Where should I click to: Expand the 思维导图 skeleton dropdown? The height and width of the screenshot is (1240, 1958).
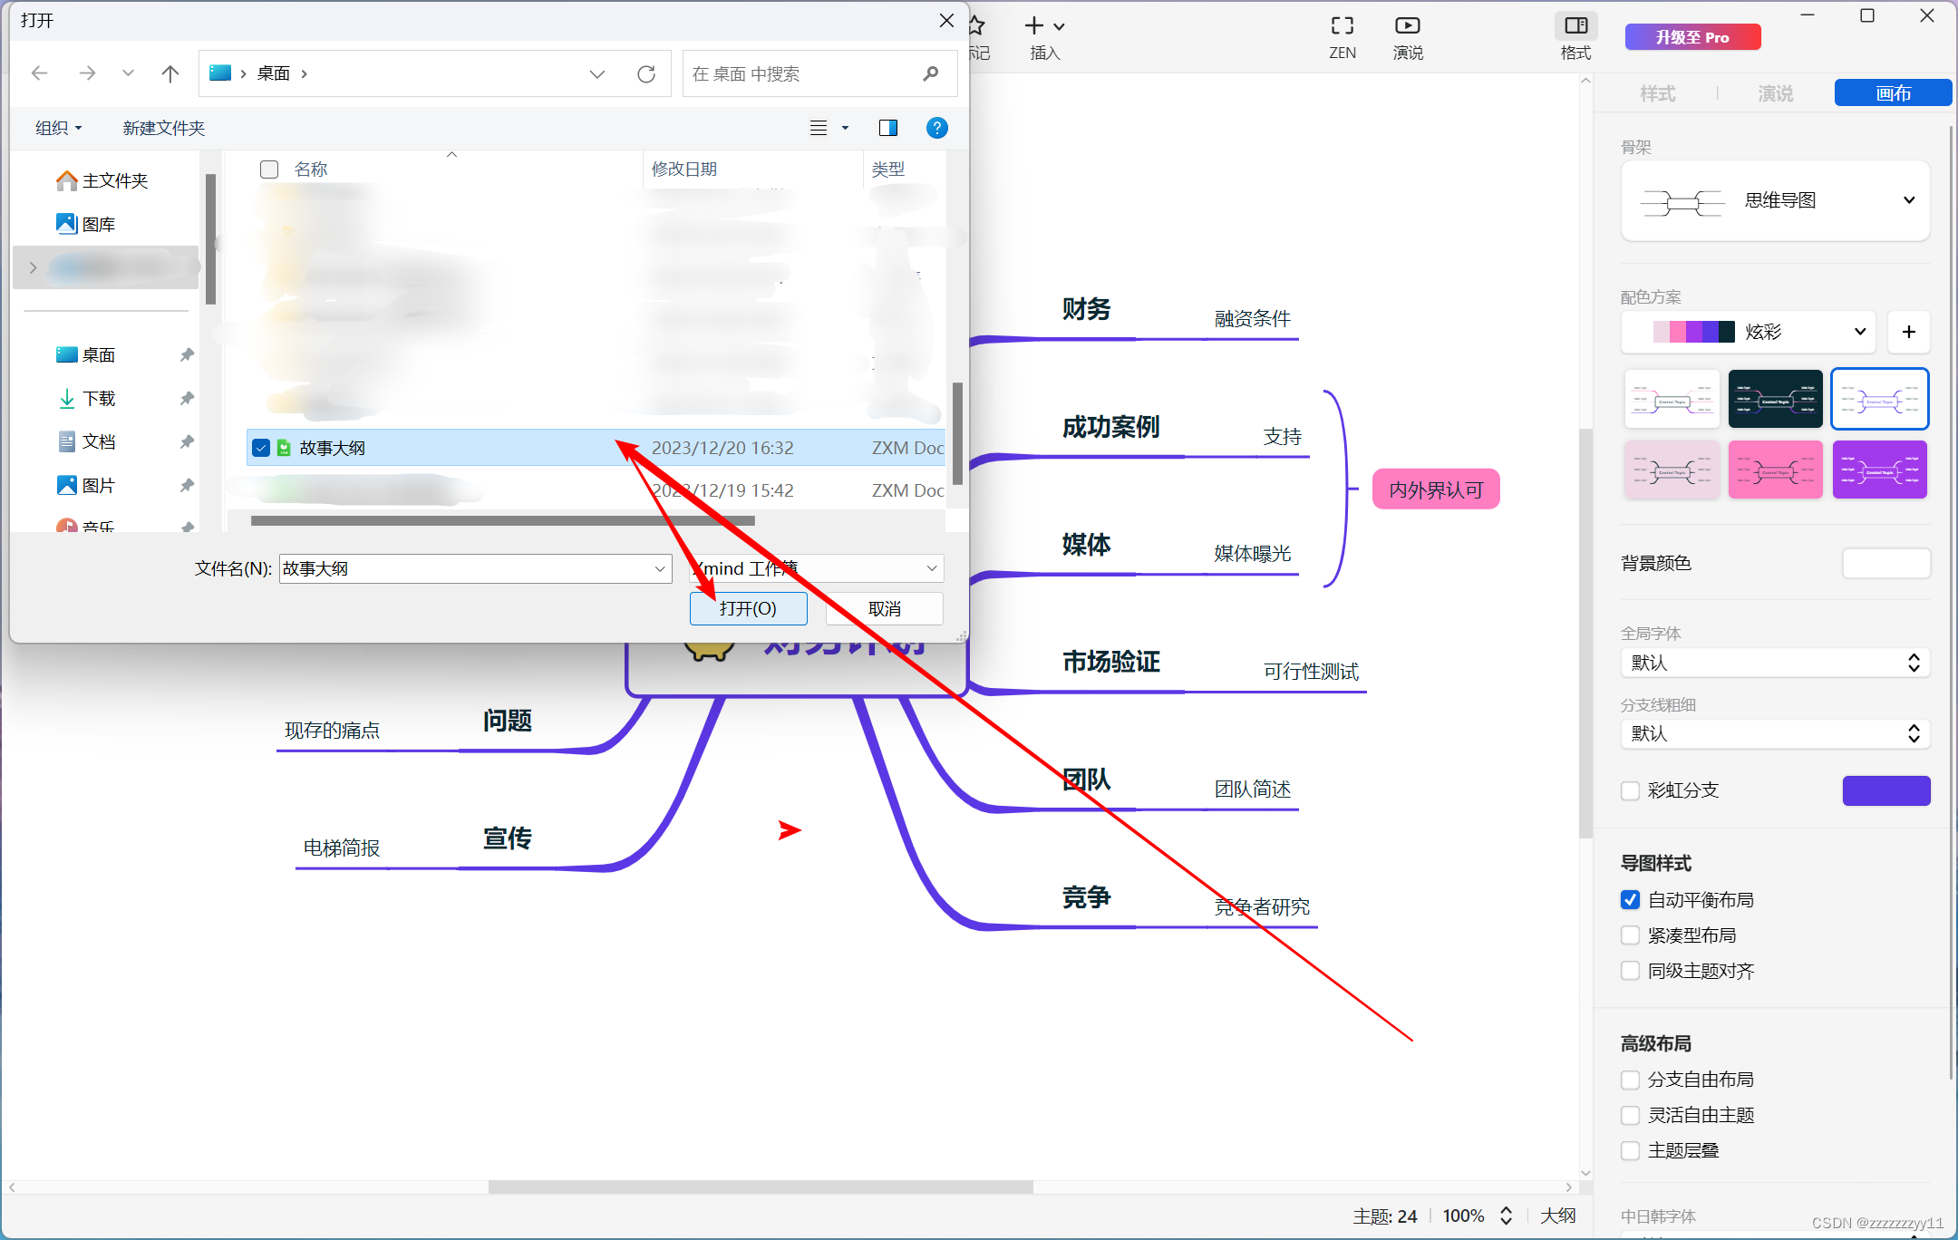1908,200
